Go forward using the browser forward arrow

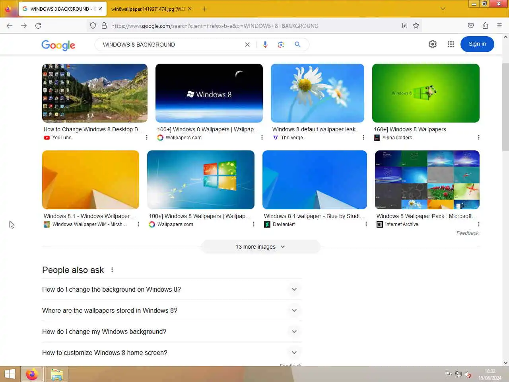(24, 25)
